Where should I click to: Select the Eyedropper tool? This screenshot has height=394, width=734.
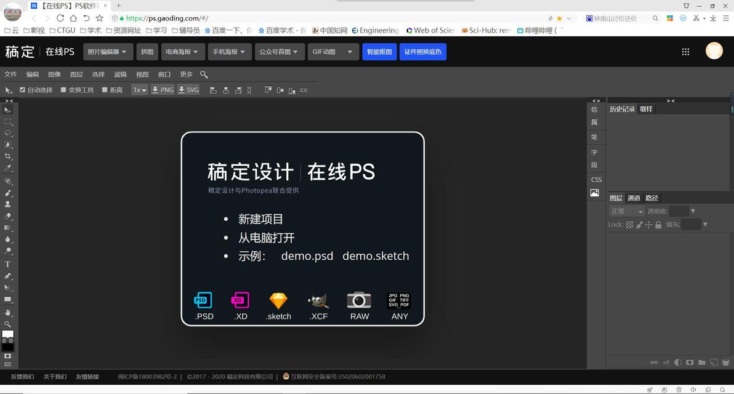(7, 168)
